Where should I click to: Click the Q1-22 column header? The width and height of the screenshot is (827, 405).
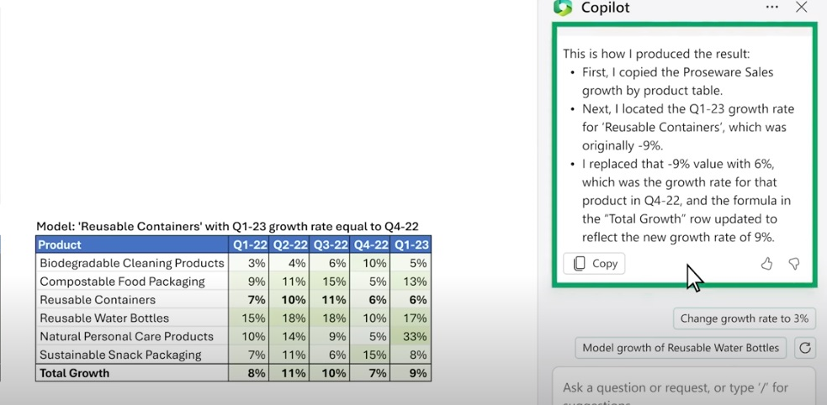[x=250, y=245]
